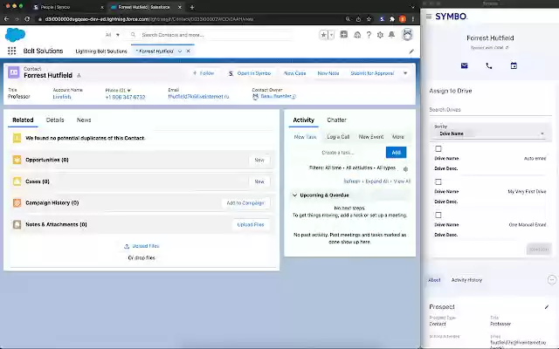Click Submit for Approval button
The height and width of the screenshot is (349, 559).
tap(372, 73)
